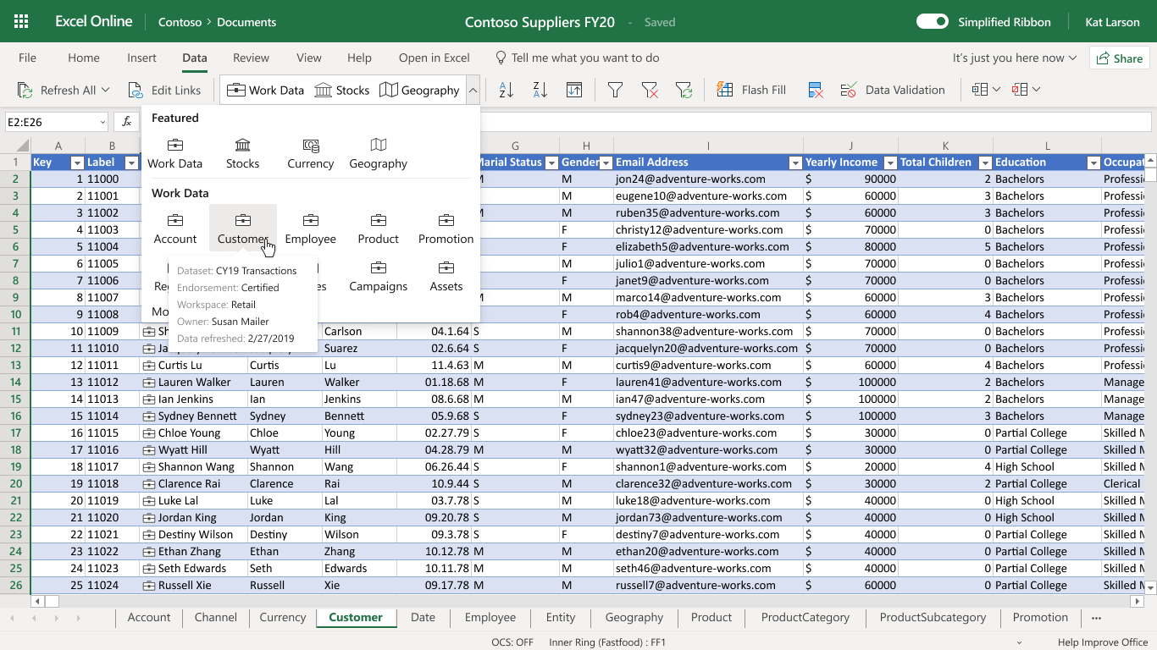Viewport: 1157px width, 650px height.
Task: Select Assets work data type
Action: pyautogui.click(x=446, y=276)
